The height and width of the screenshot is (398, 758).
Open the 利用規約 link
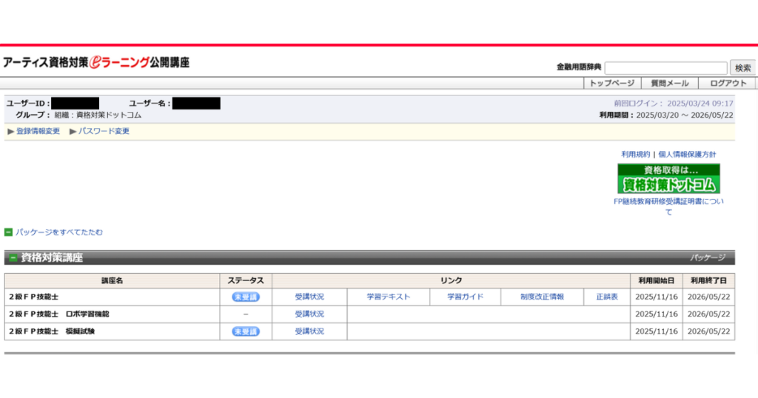pyautogui.click(x=635, y=154)
